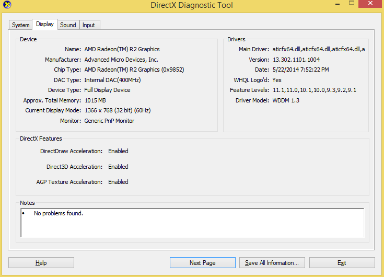The width and height of the screenshot is (384, 277).
Task: Click Save All Information button
Action: (x=272, y=263)
